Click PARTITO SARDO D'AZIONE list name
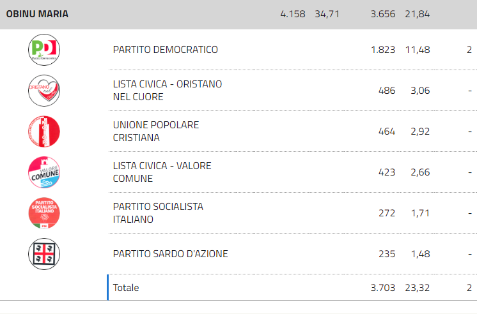This screenshot has height=314, width=477. (x=170, y=254)
